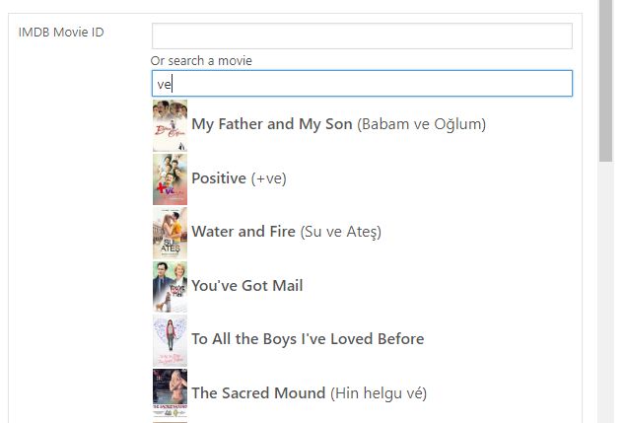Click the Water and Fire poster image
Viewport: 625px width, 423px height.
tap(170, 232)
